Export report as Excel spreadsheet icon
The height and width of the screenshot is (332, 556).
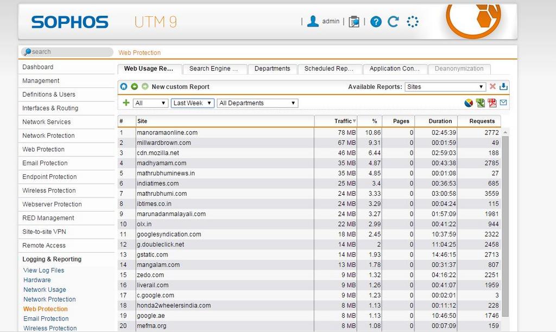481,103
